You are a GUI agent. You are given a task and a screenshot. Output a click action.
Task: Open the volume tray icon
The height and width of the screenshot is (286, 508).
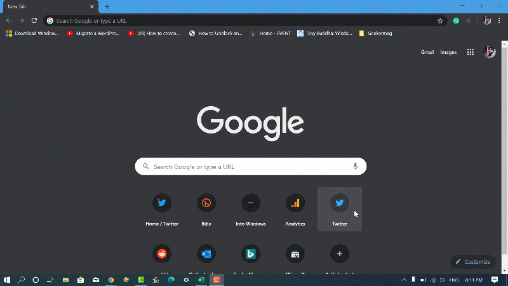point(443,280)
